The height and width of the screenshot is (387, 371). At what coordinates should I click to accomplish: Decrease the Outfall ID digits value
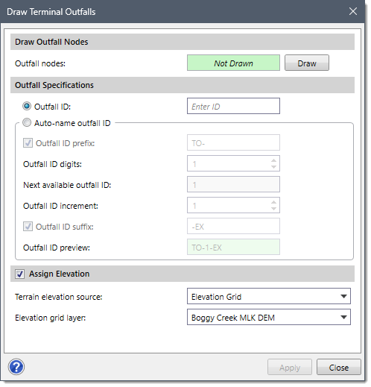coord(273,167)
